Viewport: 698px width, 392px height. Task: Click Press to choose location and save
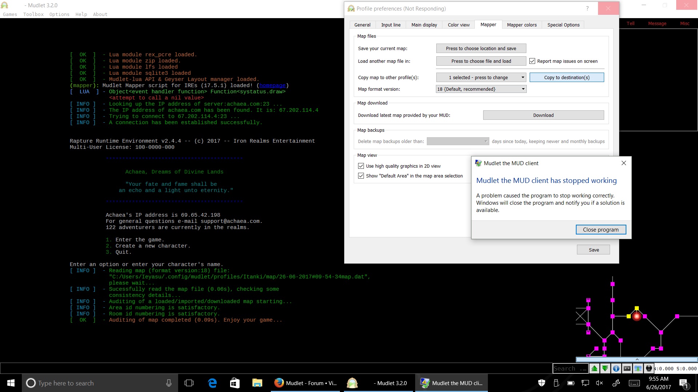(481, 48)
